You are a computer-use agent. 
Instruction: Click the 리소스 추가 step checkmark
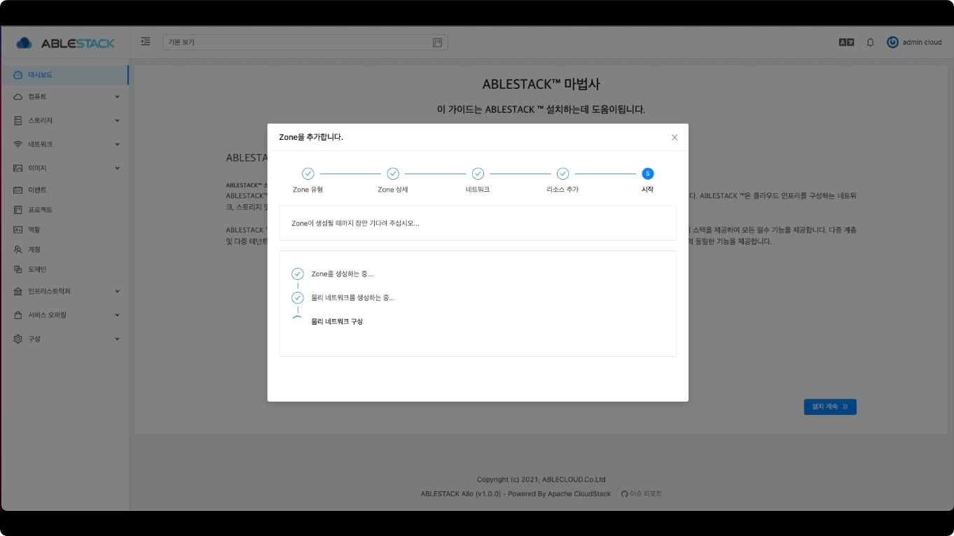[x=562, y=174]
